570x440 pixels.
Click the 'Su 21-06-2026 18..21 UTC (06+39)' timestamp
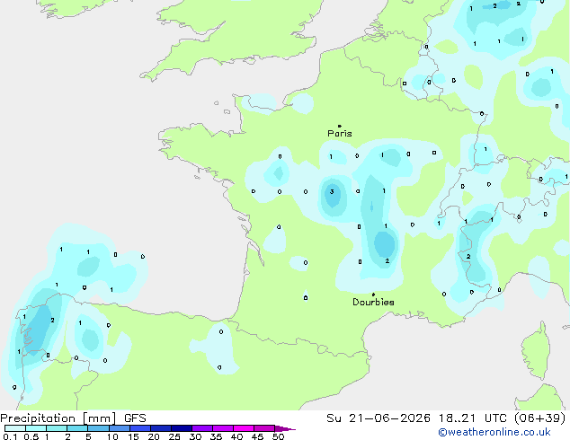click(x=446, y=418)
